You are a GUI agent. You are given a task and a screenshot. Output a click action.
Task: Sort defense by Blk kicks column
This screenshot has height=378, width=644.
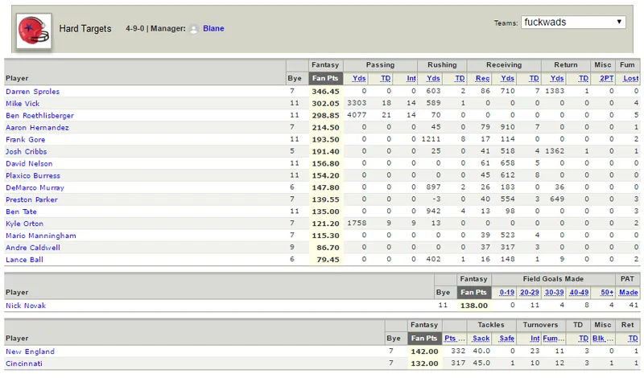(603, 339)
